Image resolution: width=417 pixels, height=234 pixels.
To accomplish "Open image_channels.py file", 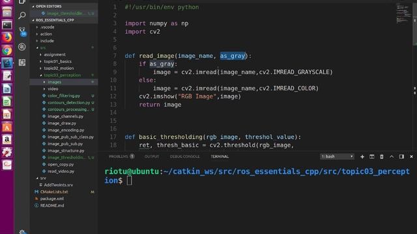I will click(x=64, y=116).
